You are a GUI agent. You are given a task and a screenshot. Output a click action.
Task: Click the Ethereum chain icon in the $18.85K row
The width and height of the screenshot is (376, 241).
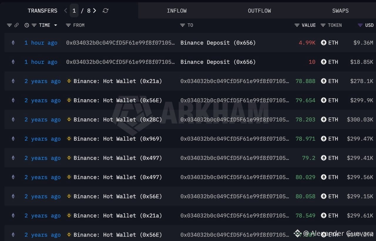[13, 62]
